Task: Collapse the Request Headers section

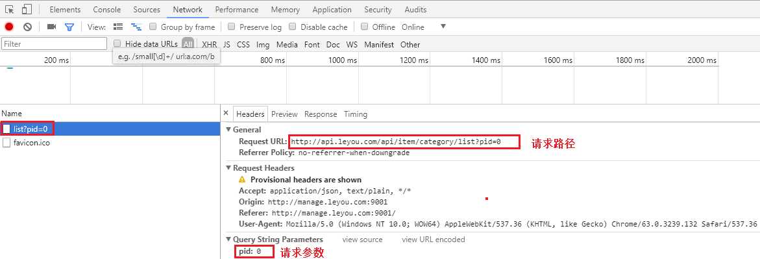Action: (228, 168)
